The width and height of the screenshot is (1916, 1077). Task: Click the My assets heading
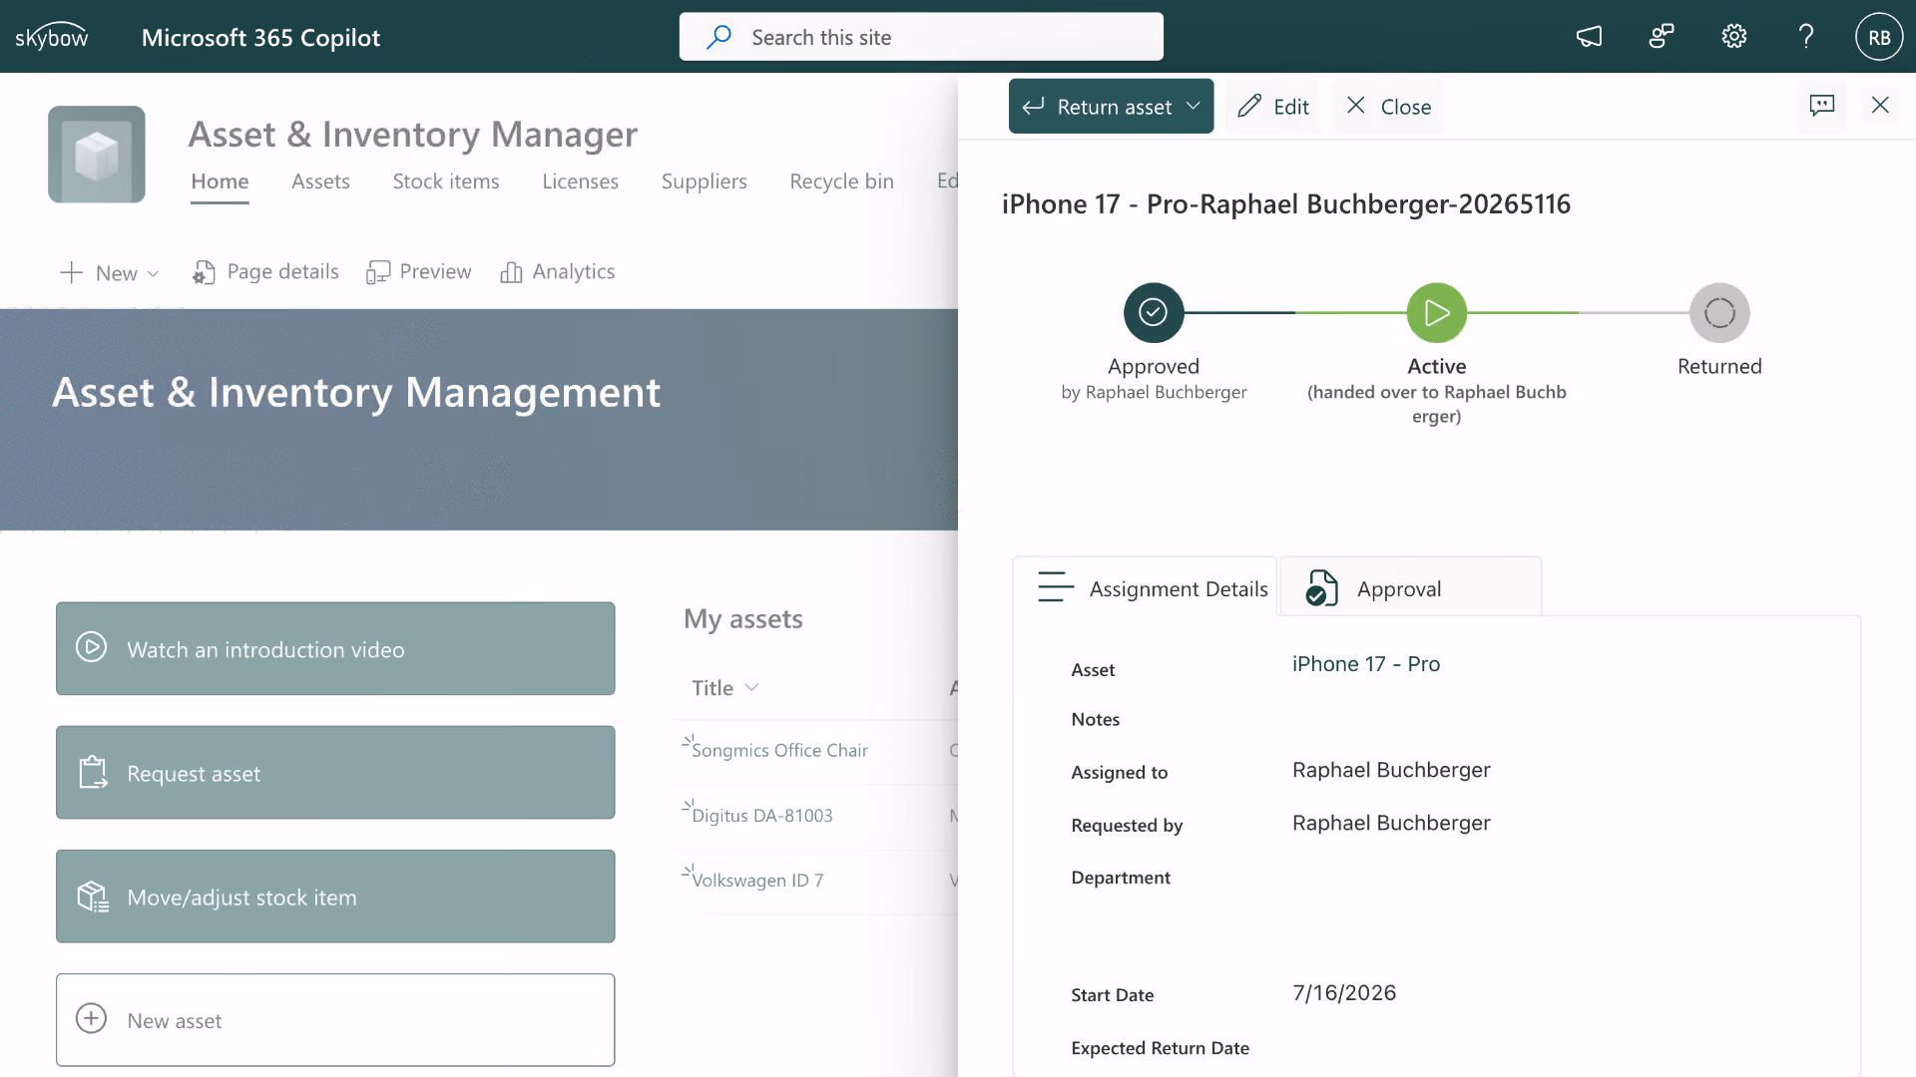[743, 619]
